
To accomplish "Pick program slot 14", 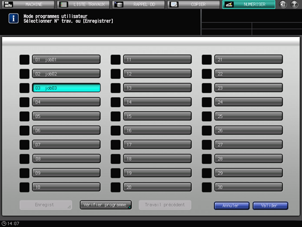I will tap(157, 102).
